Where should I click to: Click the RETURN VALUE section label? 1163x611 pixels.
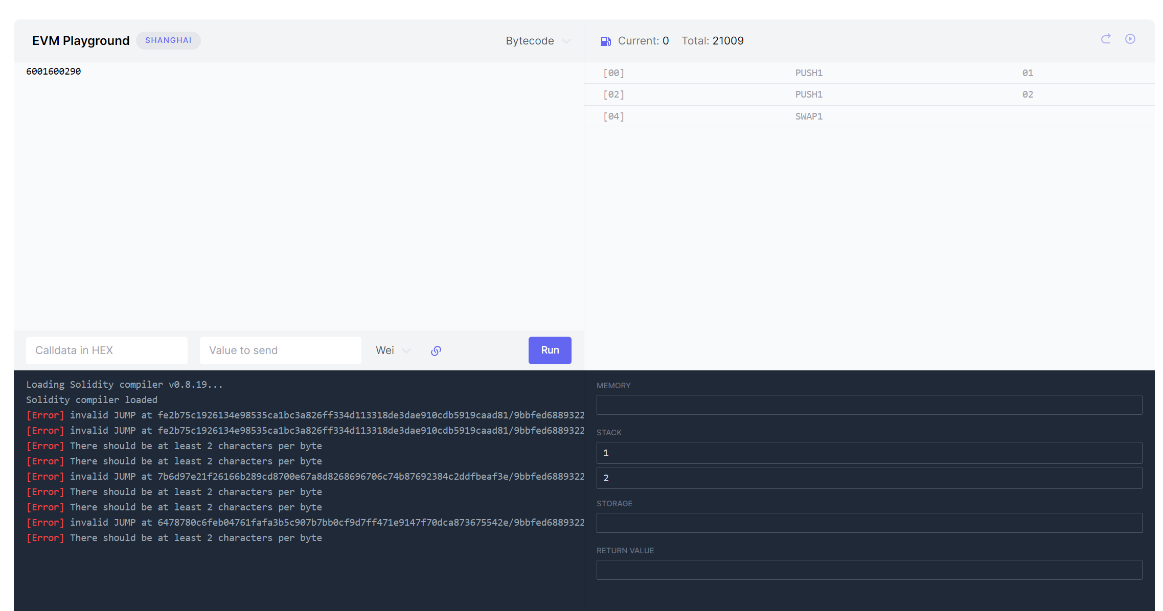625,551
